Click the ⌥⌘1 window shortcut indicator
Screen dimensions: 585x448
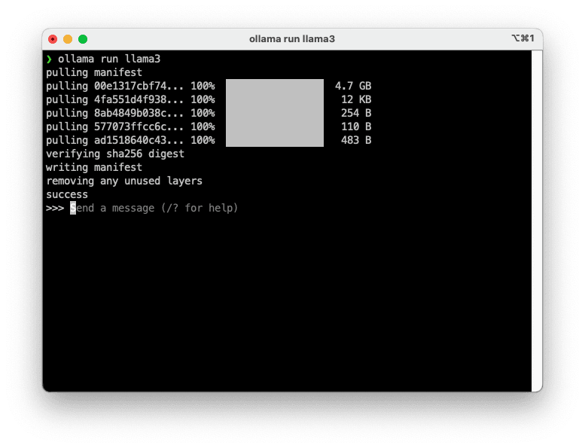(x=522, y=38)
